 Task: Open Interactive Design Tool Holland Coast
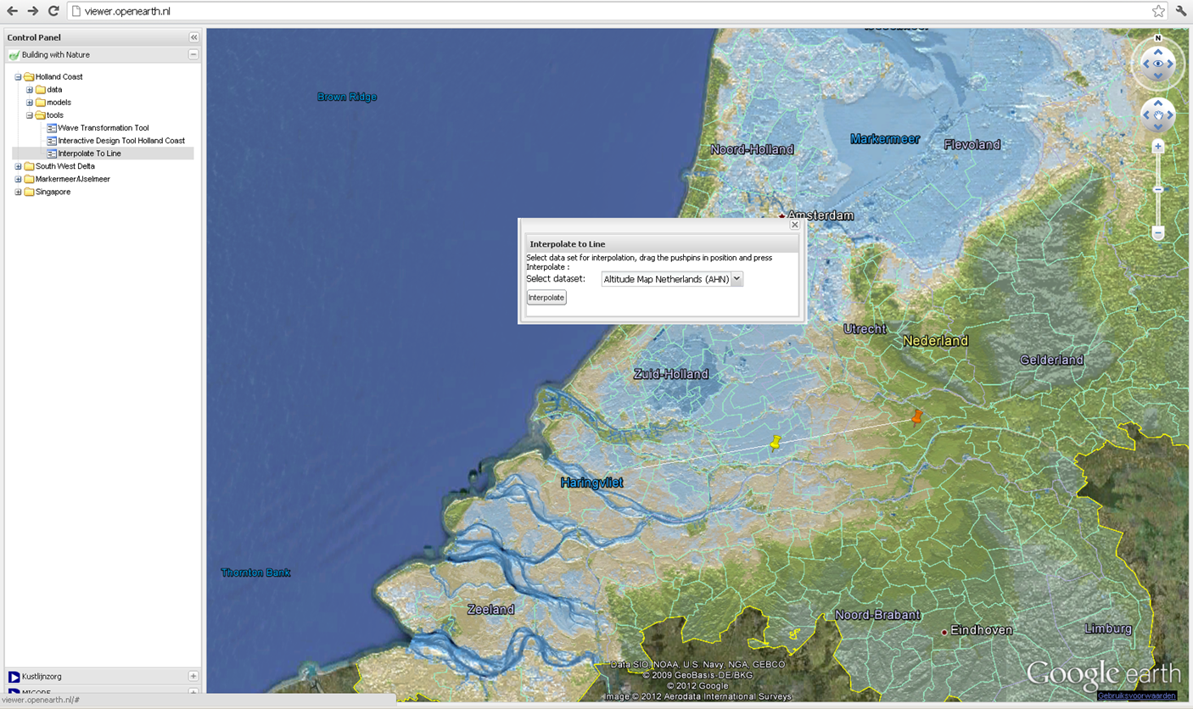[121, 141]
